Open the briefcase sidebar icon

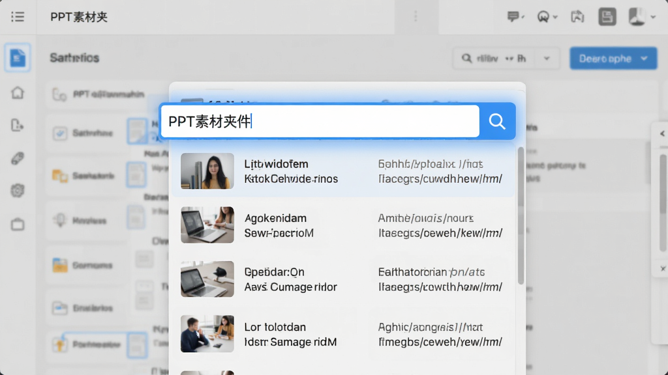pos(18,224)
